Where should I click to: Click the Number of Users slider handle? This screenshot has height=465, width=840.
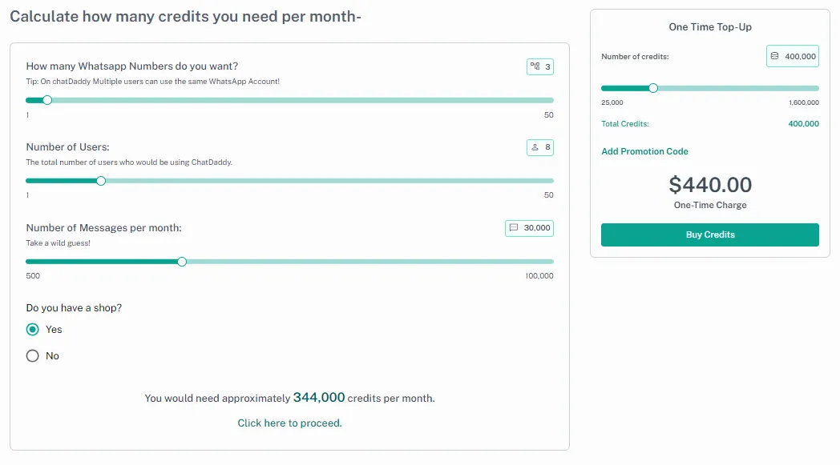101,181
